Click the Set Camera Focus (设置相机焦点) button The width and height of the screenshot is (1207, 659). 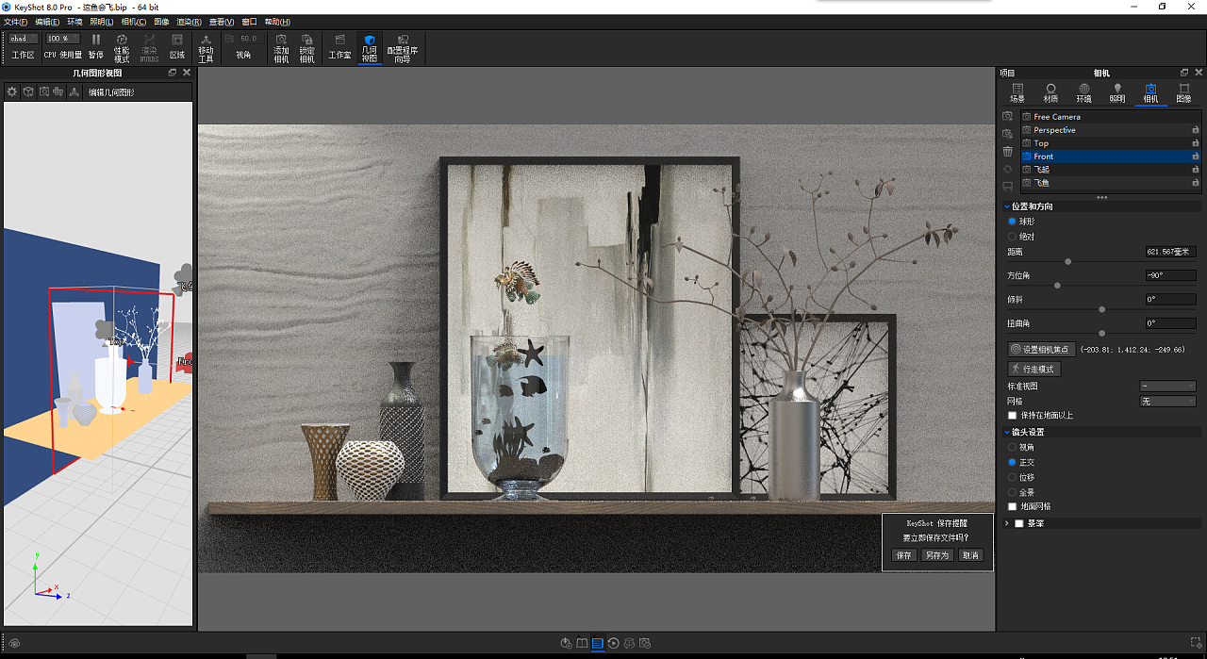tap(1042, 349)
